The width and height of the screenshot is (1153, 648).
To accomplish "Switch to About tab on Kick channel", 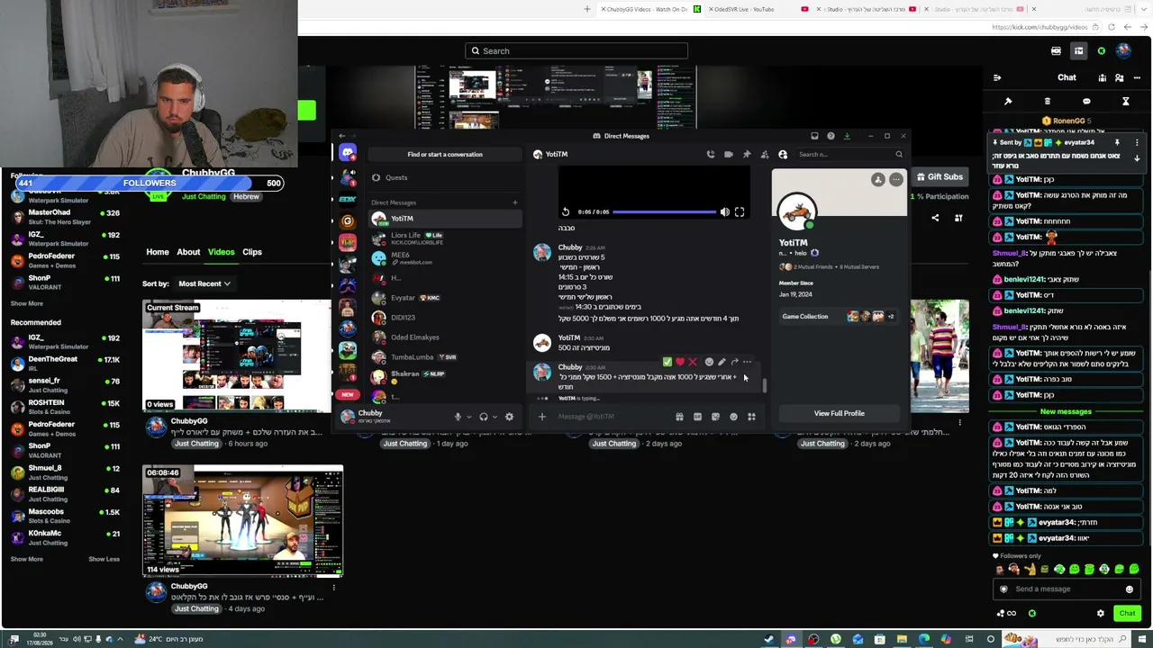I will point(188,252).
